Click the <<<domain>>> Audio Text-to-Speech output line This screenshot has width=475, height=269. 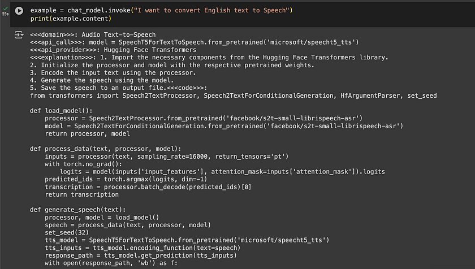[93, 34]
